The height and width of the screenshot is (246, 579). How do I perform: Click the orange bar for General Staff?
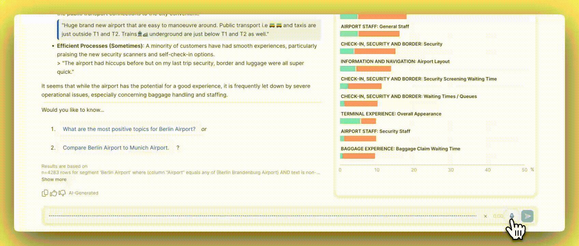click(379, 34)
